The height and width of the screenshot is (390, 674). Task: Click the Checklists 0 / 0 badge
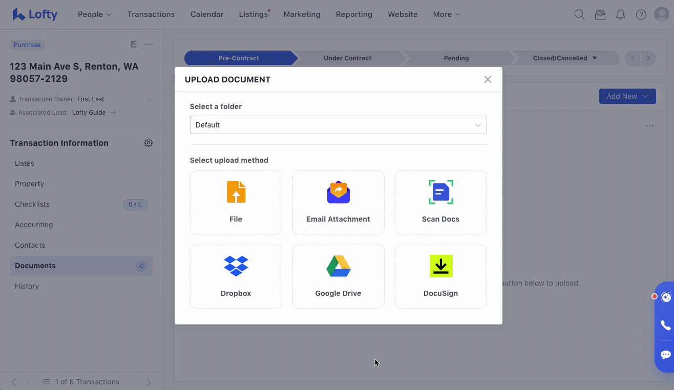pyautogui.click(x=135, y=204)
